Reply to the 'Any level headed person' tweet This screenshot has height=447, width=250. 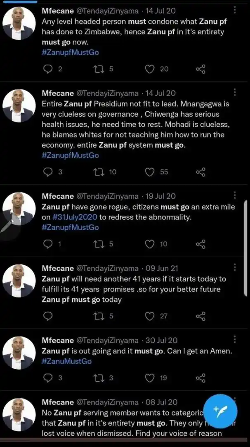[x=48, y=69]
